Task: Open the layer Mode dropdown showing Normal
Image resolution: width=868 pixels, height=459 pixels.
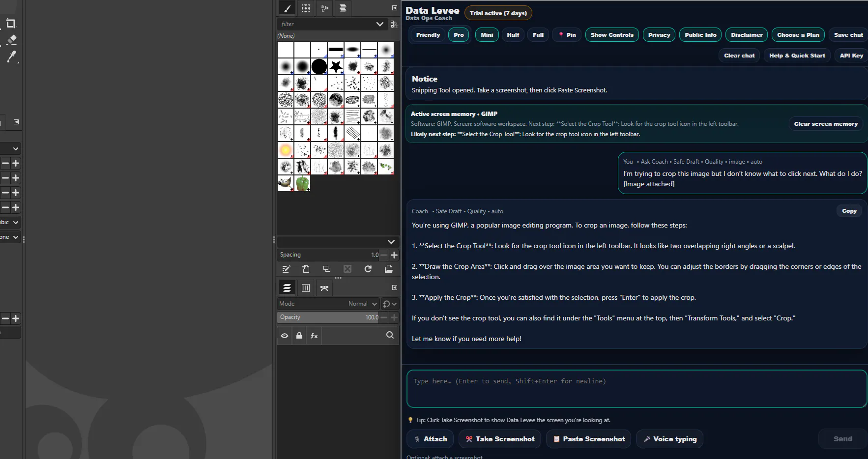Action: (328, 304)
